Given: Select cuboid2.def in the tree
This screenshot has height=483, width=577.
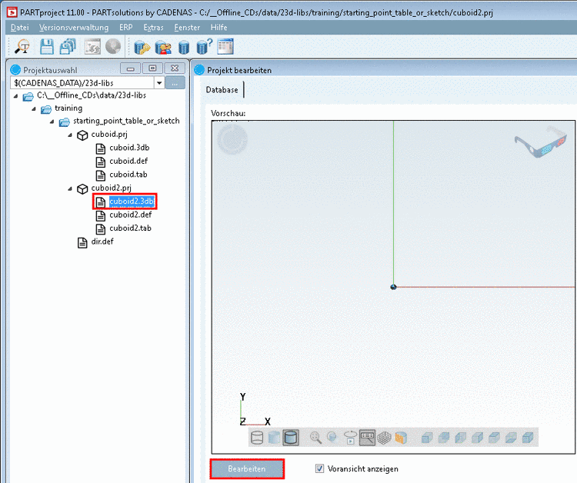Looking at the screenshot, I should (130, 215).
